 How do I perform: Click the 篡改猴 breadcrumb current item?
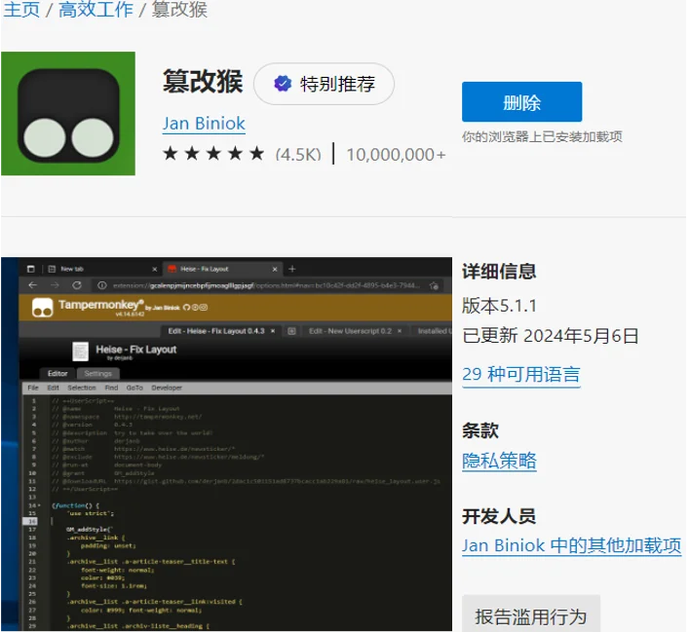[179, 9]
